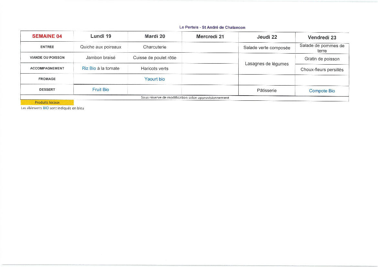
Task: Select the Le Pertuis - St André title
Action: click(212, 27)
